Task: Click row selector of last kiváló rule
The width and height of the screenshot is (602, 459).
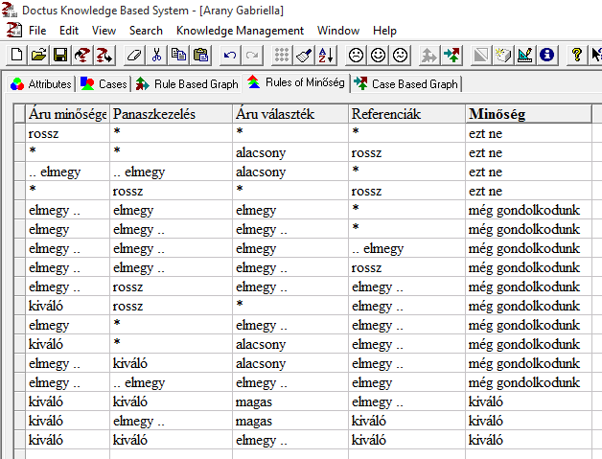Action: click(19, 440)
